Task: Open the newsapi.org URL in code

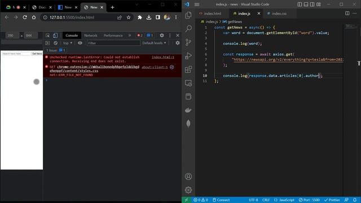Action: click(288, 60)
